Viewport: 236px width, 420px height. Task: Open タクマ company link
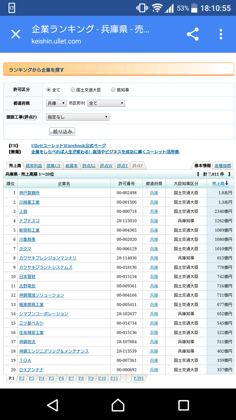click(x=25, y=249)
